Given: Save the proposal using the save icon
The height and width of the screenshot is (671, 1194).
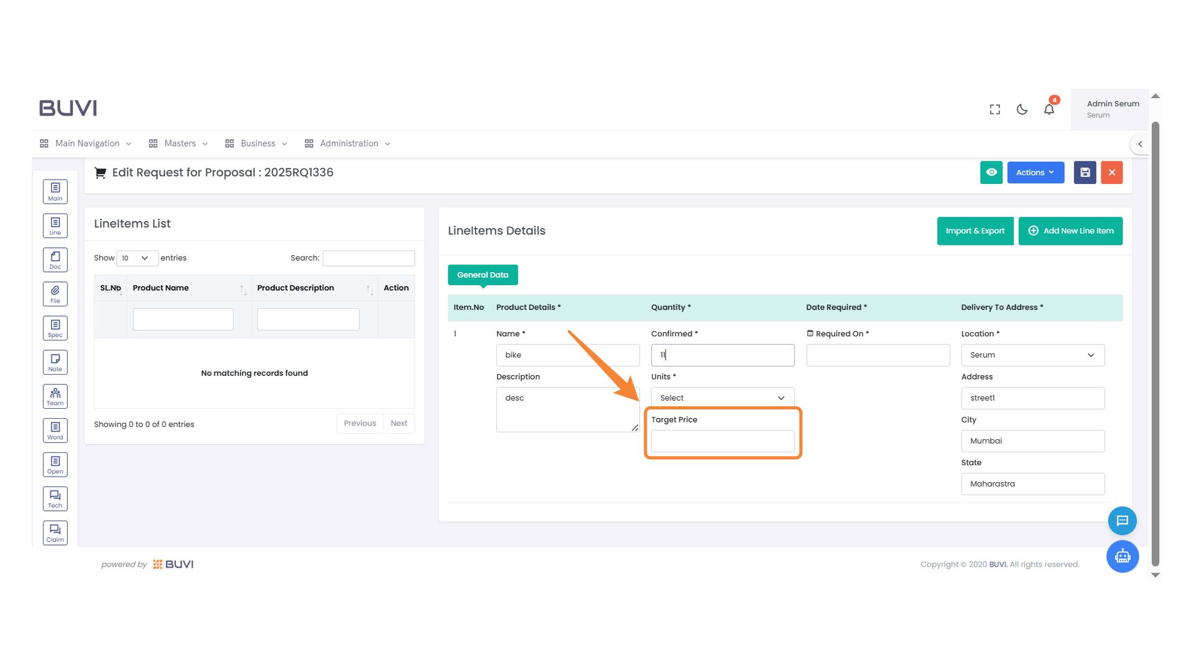Looking at the screenshot, I should click(x=1085, y=172).
